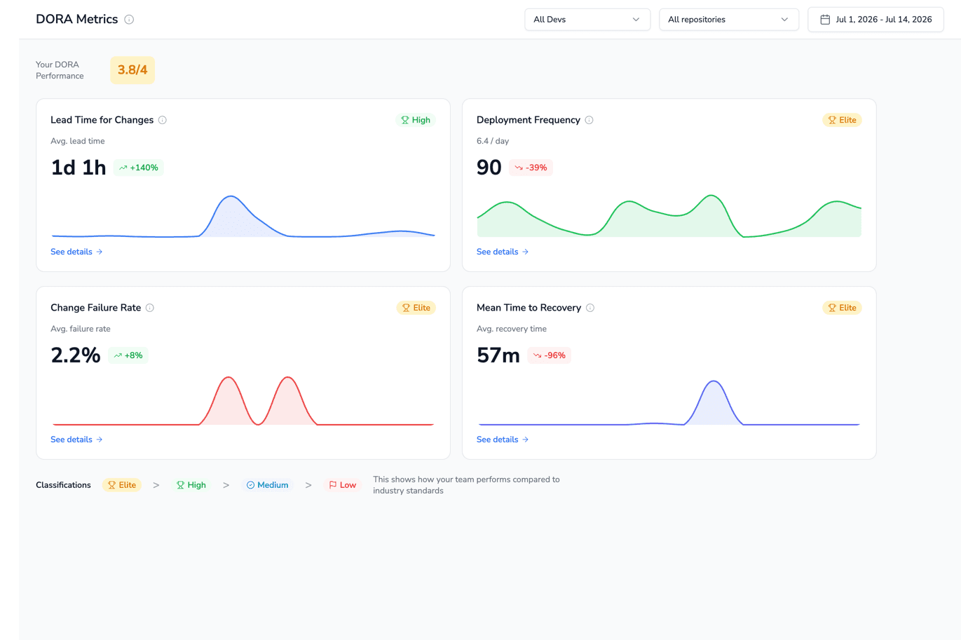
Task: Click info icon next to Lead Time for Changes
Action: click(163, 120)
